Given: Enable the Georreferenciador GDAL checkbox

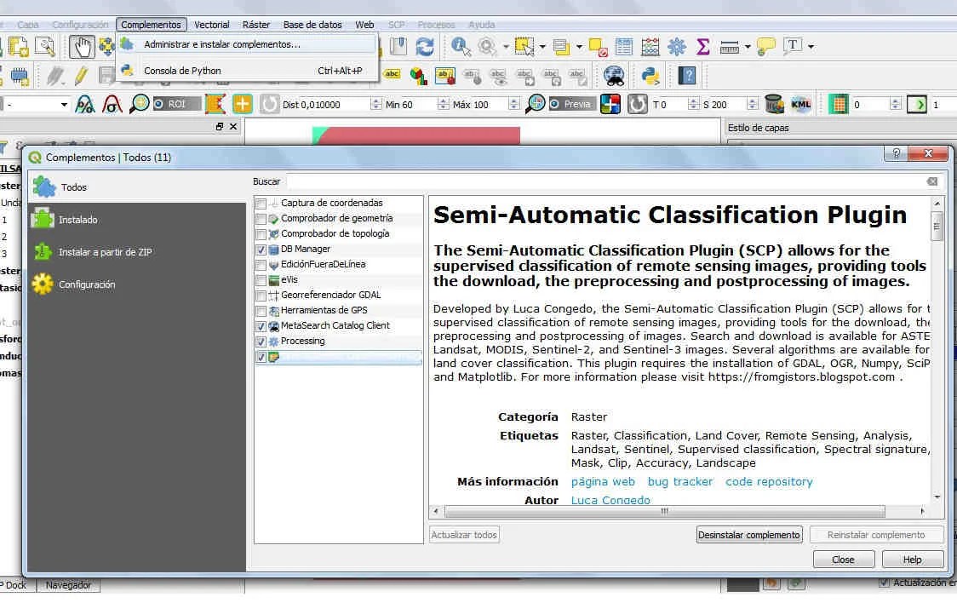Looking at the screenshot, I should pyautogui.click(x=261, y=296).
